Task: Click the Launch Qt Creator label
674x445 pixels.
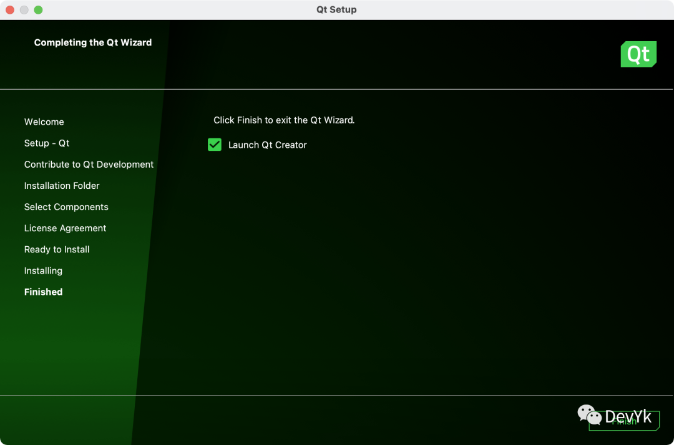Action: [267, 145]
